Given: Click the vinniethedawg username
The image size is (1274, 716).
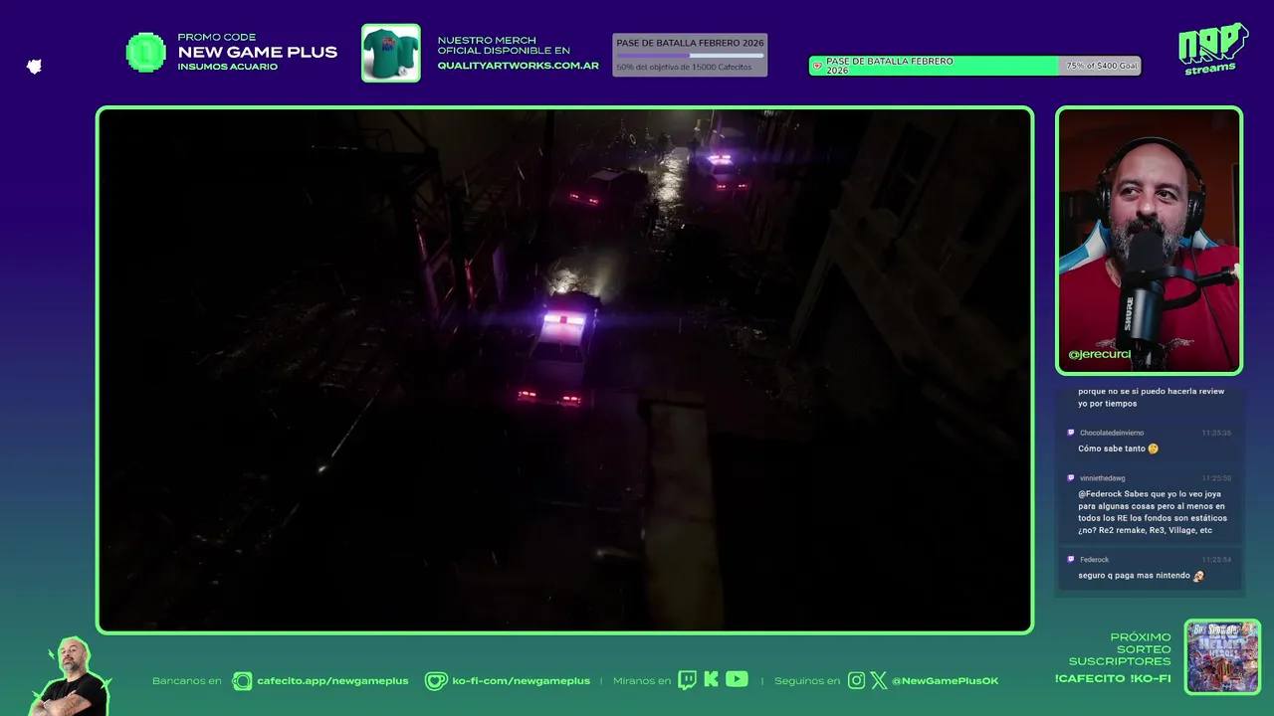Looking at the screenshot, I should point(1103,478).
